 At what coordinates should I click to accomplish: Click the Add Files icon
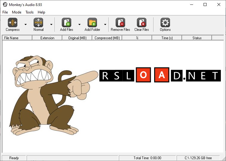[x=66, y=23]
